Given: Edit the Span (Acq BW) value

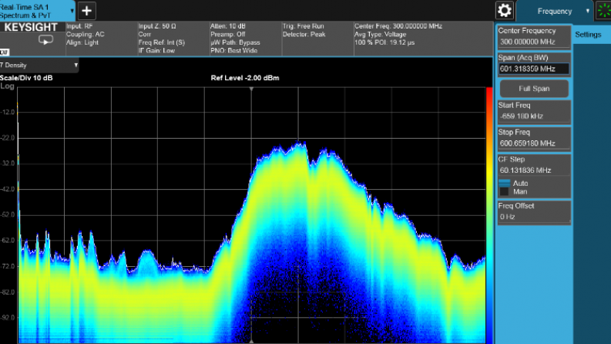Looking at the screenshot, I should tap(533, 69).
